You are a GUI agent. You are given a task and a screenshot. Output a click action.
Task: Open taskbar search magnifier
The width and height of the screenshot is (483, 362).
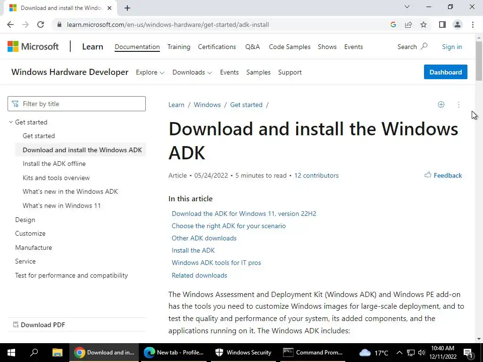[34, 352]
